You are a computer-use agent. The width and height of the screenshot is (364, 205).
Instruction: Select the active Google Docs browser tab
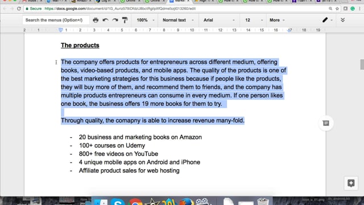[x=179, y=1]
